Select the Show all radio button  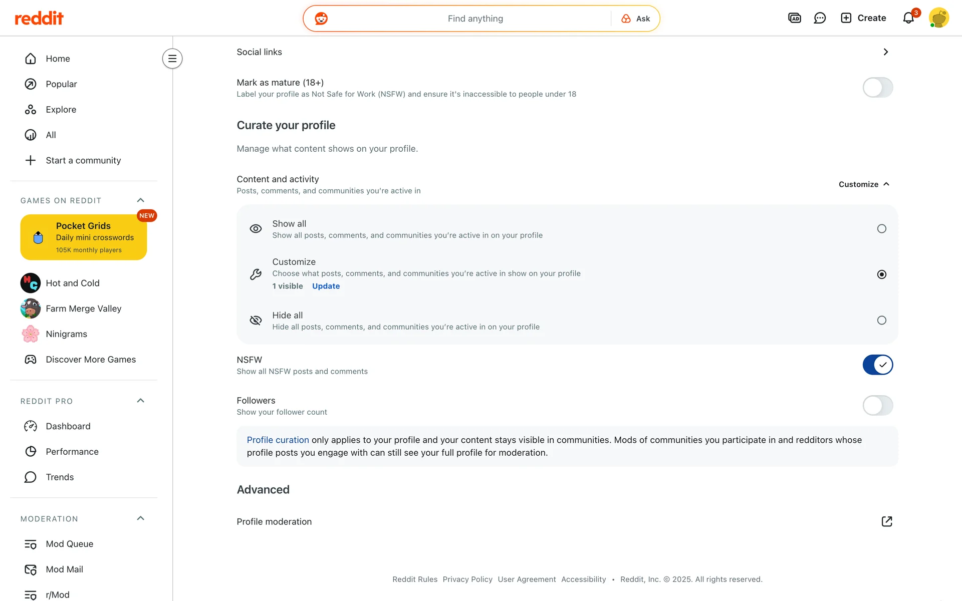click(x=881, y=229)
